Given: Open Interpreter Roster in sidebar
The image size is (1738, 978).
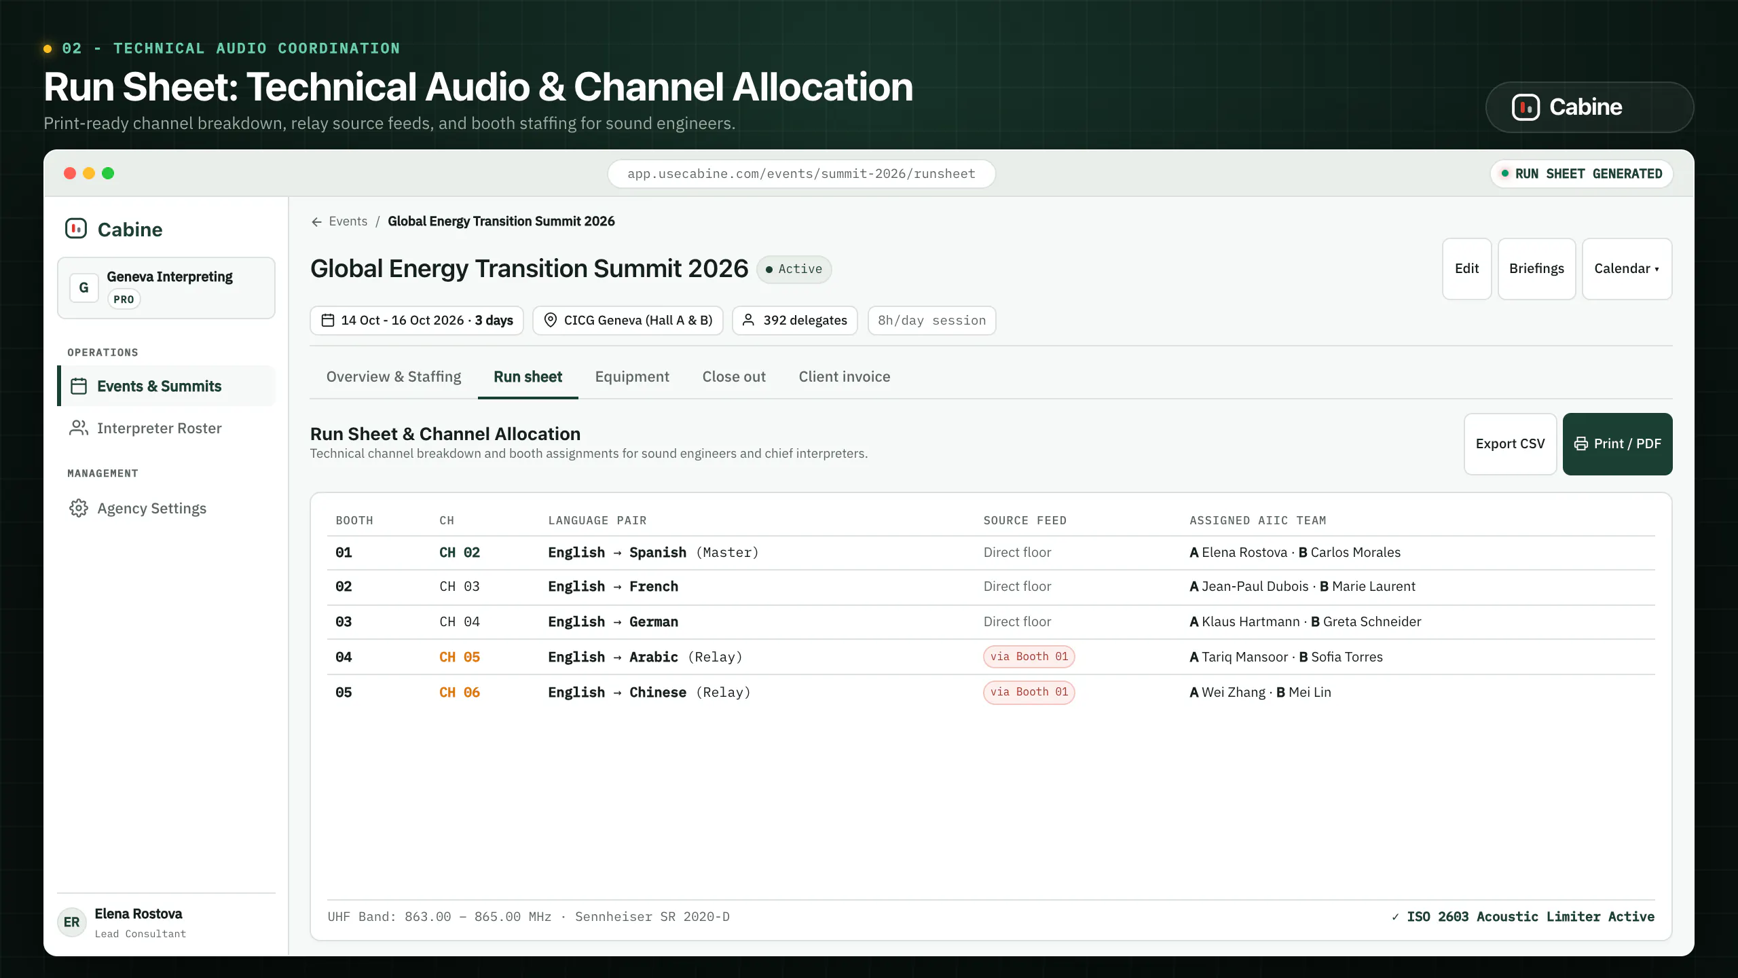Looking at the screenshot, I should pos(166,428).
